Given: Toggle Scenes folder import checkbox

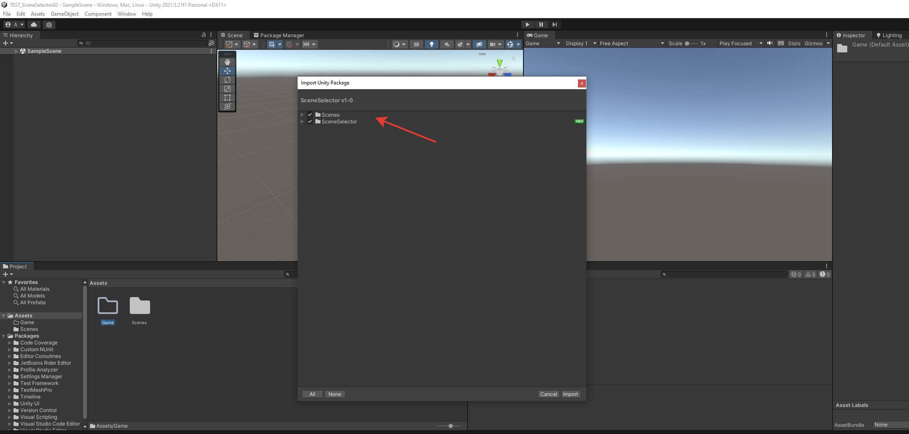Looking at the screenshot, I should (x=310, y=115).
